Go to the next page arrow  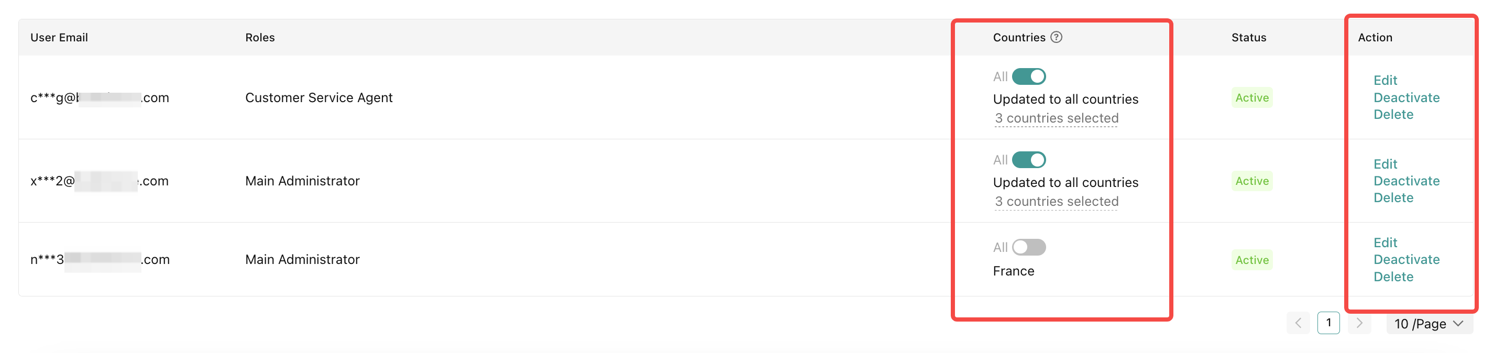[x=1359, y=324]
